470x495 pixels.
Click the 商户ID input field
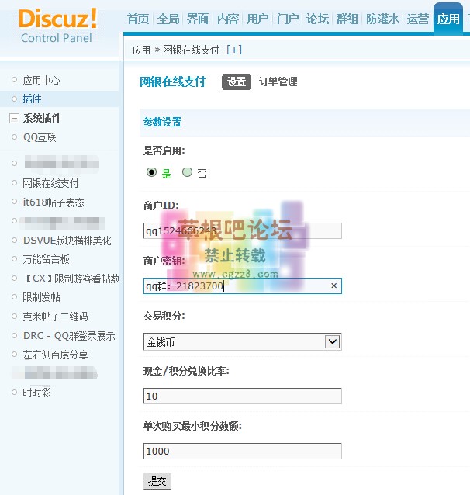click(242, 230)
